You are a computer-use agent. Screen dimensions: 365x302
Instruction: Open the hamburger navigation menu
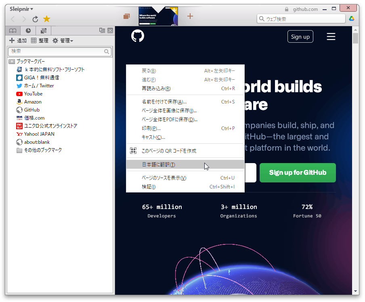[331, 37]
